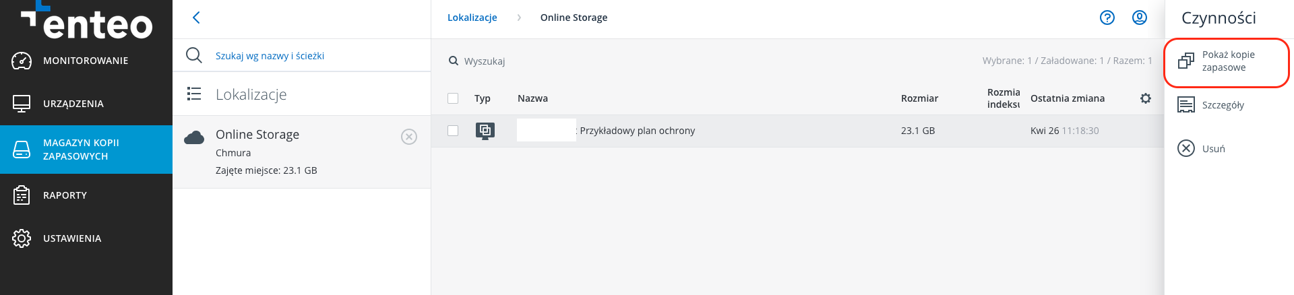Collapse panel with back chevron arrow
This screenshot has height=295, width=1294.
coord(196,18)
